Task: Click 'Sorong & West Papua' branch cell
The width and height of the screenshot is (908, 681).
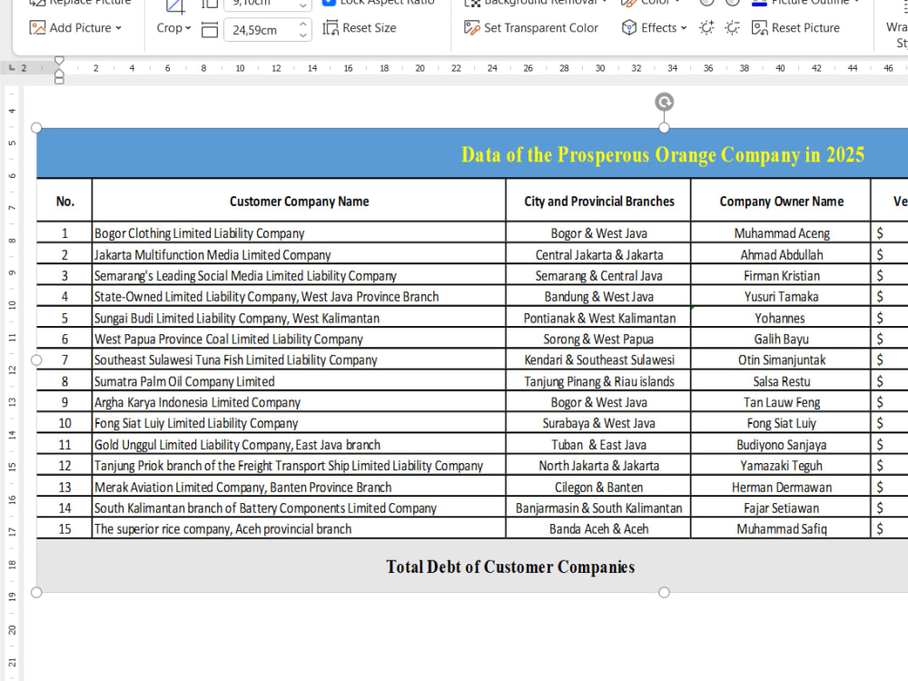Action: (x=598, y=339)
